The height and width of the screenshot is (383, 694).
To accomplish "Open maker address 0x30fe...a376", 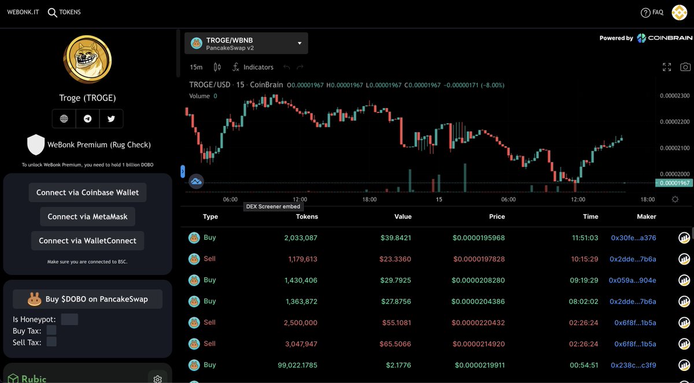I will coord(633,237).
